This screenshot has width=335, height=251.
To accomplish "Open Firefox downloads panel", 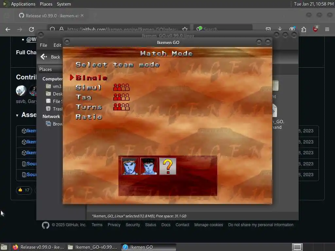I will coord(280,29).
